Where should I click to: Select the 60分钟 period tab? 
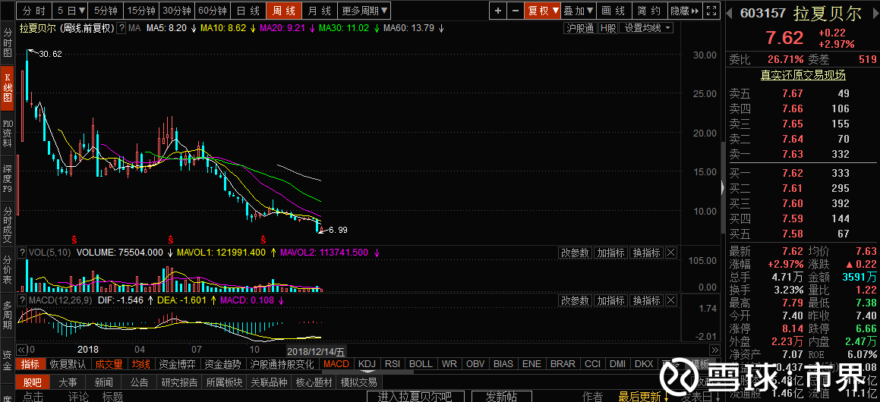(x=213, y=10)
